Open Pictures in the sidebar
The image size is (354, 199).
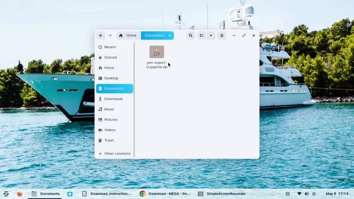coord(114,119)
